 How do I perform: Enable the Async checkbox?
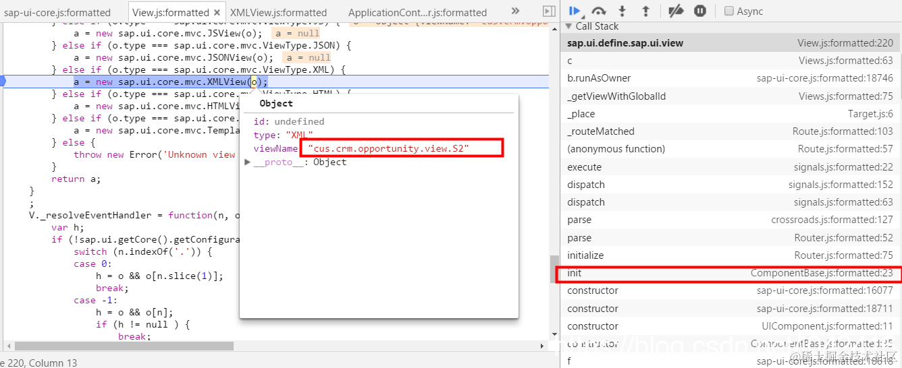(x=729, y=11)
